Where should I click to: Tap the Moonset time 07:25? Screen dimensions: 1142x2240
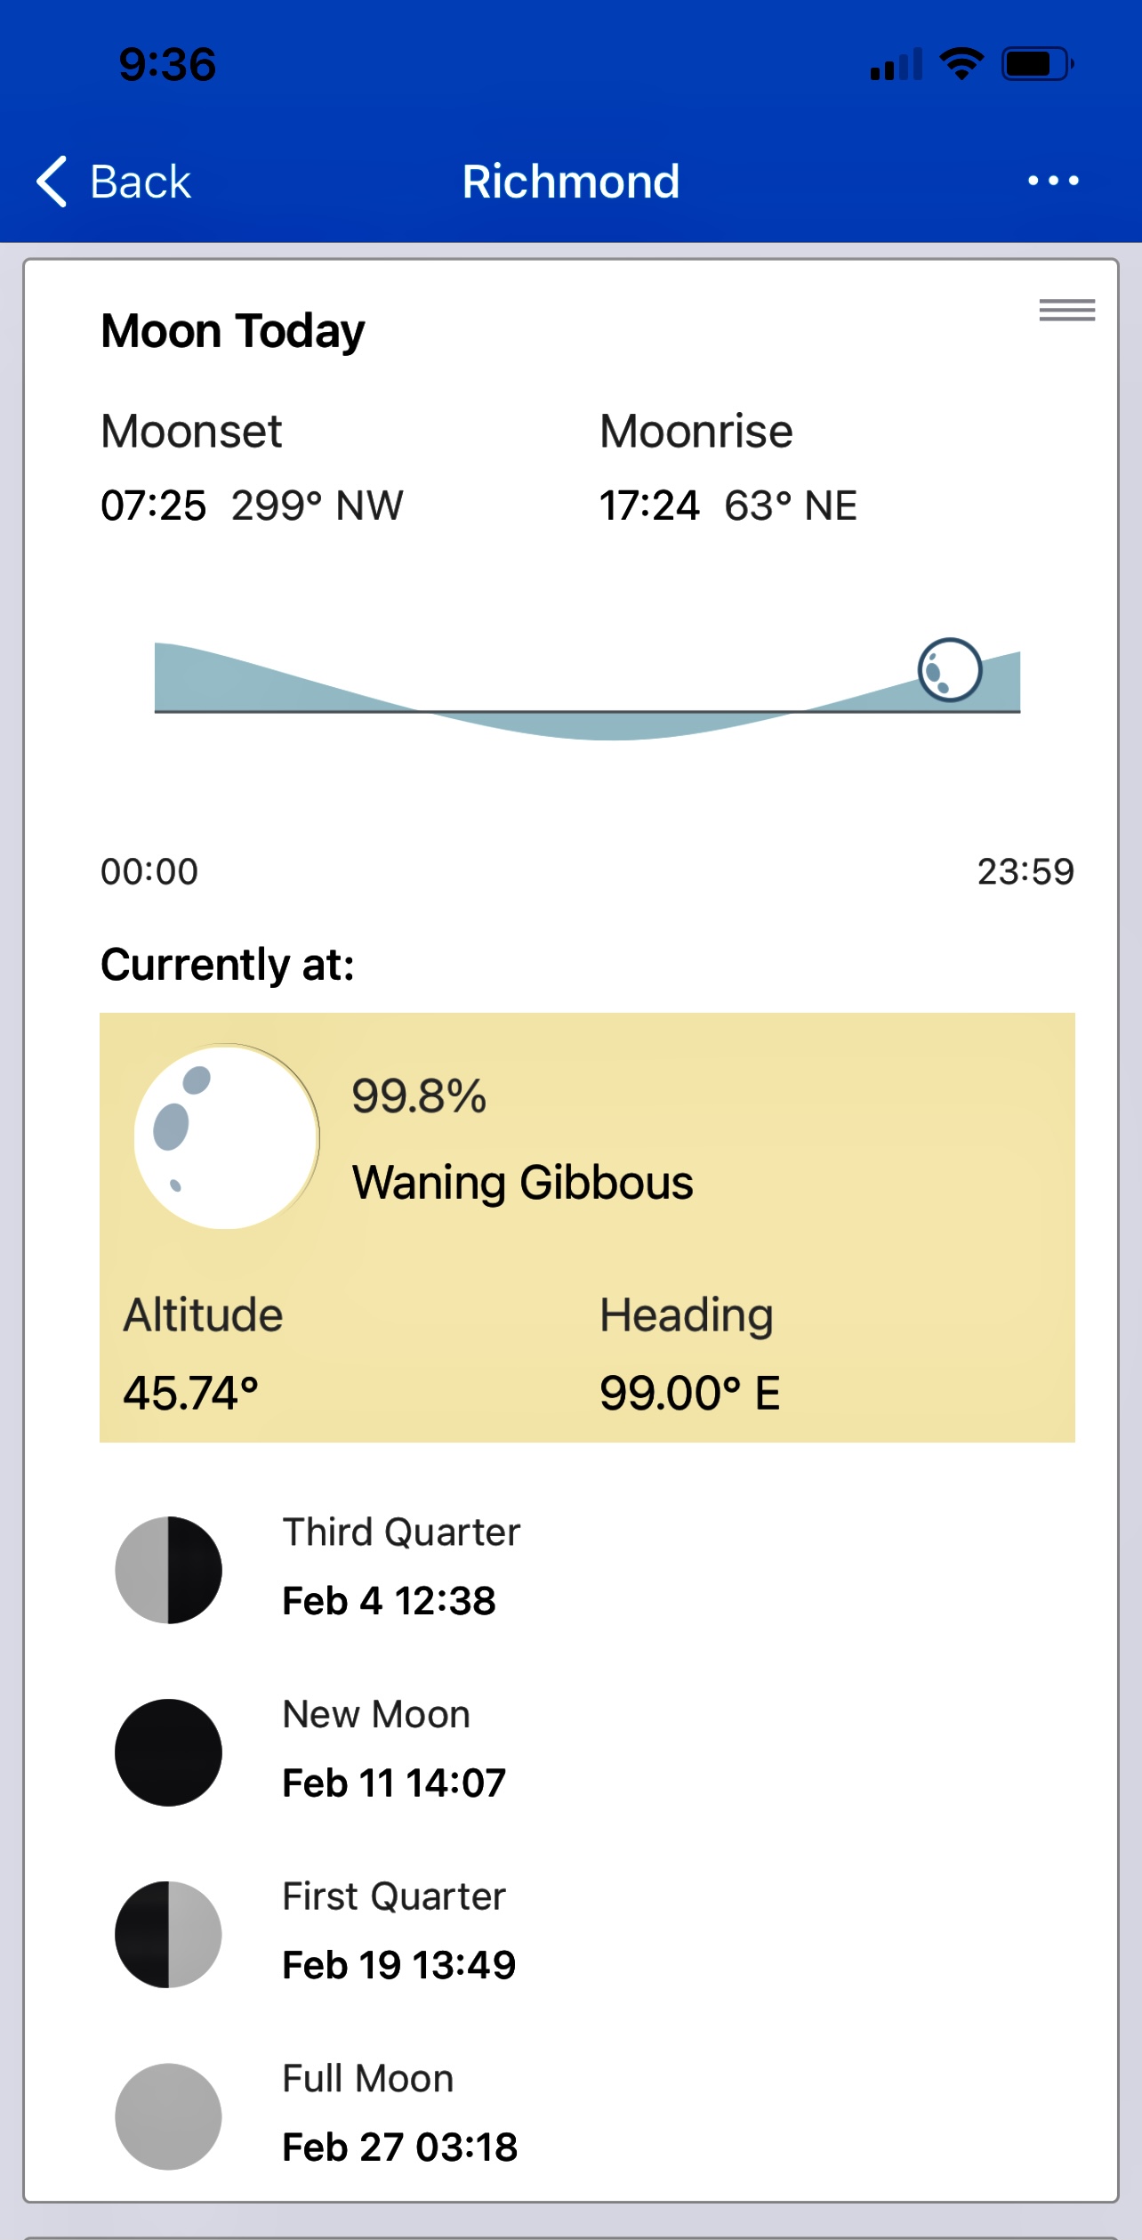153,505
